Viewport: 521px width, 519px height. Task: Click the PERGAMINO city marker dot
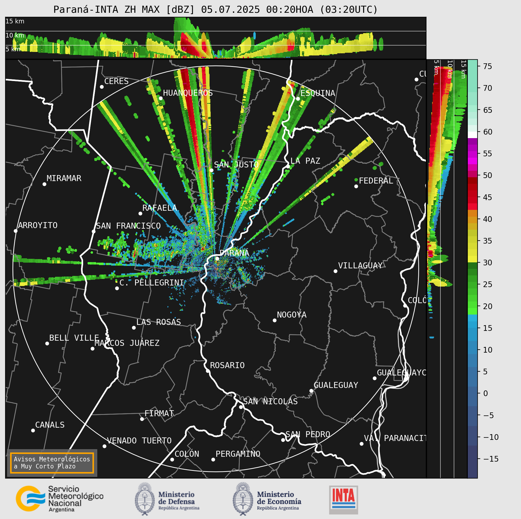[x=213, y=459]
